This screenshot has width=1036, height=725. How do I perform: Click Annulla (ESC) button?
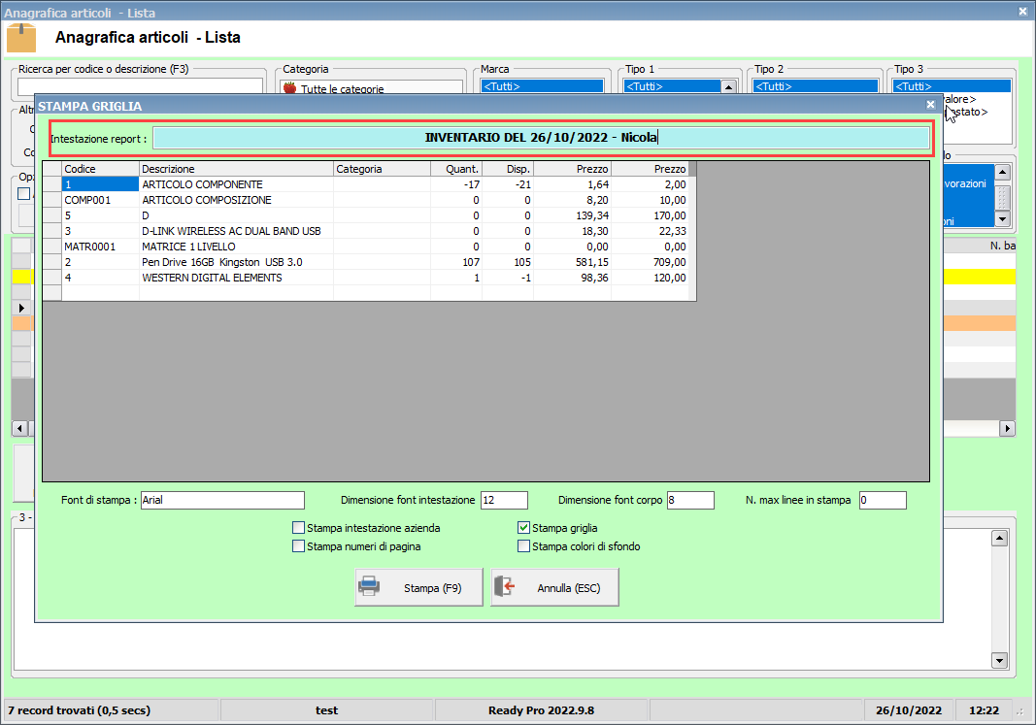pyautogui.click(x=555, y=587)
